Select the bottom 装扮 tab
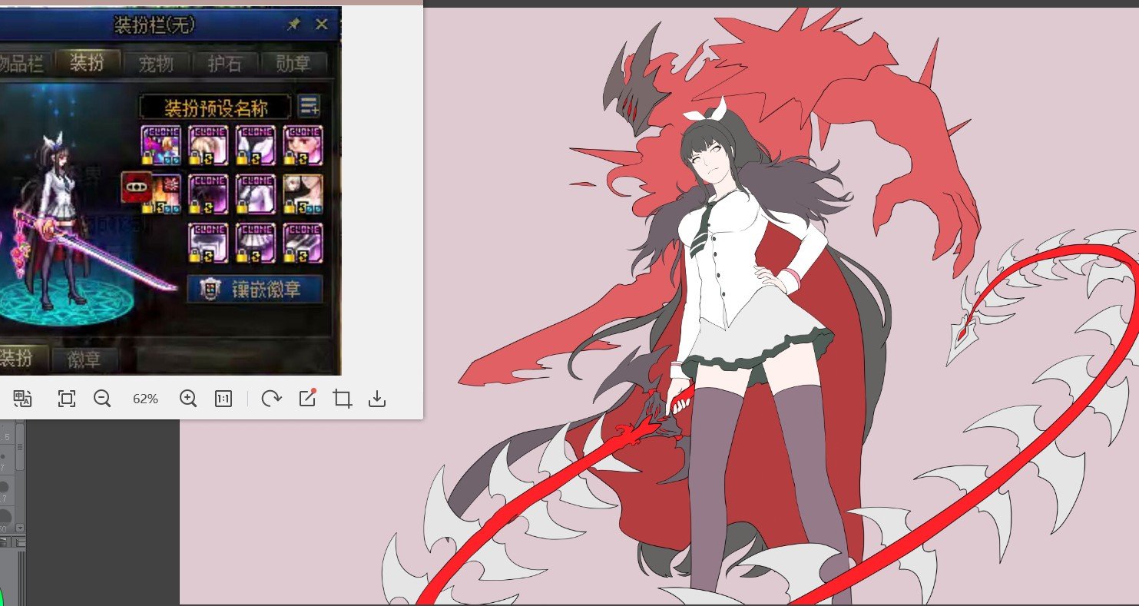1139x606 pixels. pyautogui.click(x=25, y=358)
